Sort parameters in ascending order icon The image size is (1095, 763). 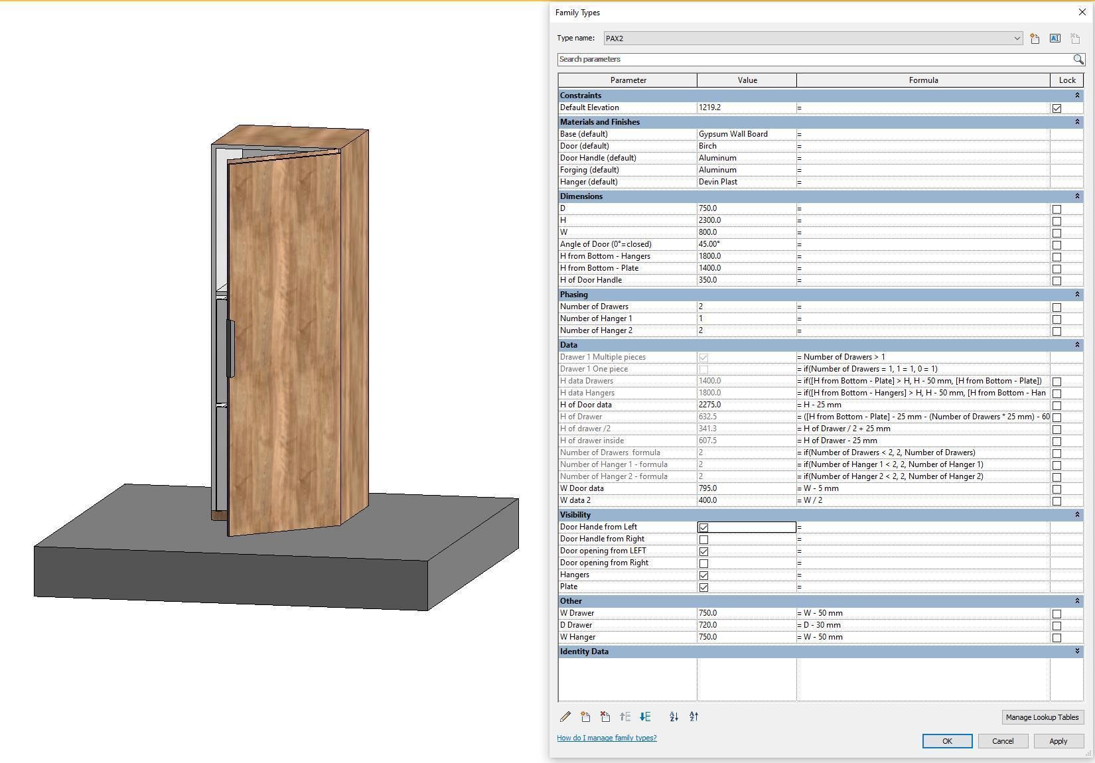coord(674,717)
